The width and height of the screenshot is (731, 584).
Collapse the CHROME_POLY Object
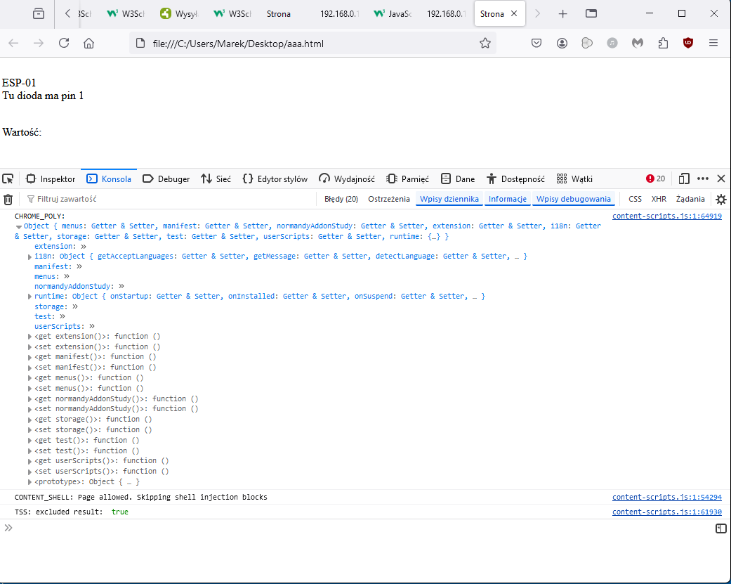coord(19,227)
